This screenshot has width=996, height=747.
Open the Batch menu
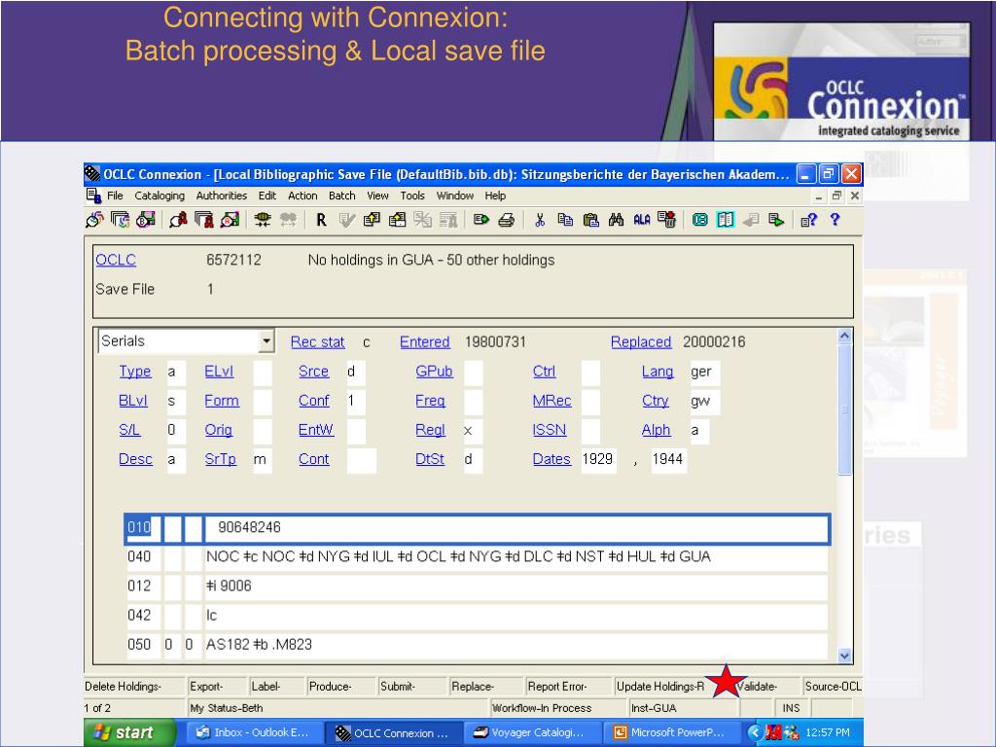[341, 196]
